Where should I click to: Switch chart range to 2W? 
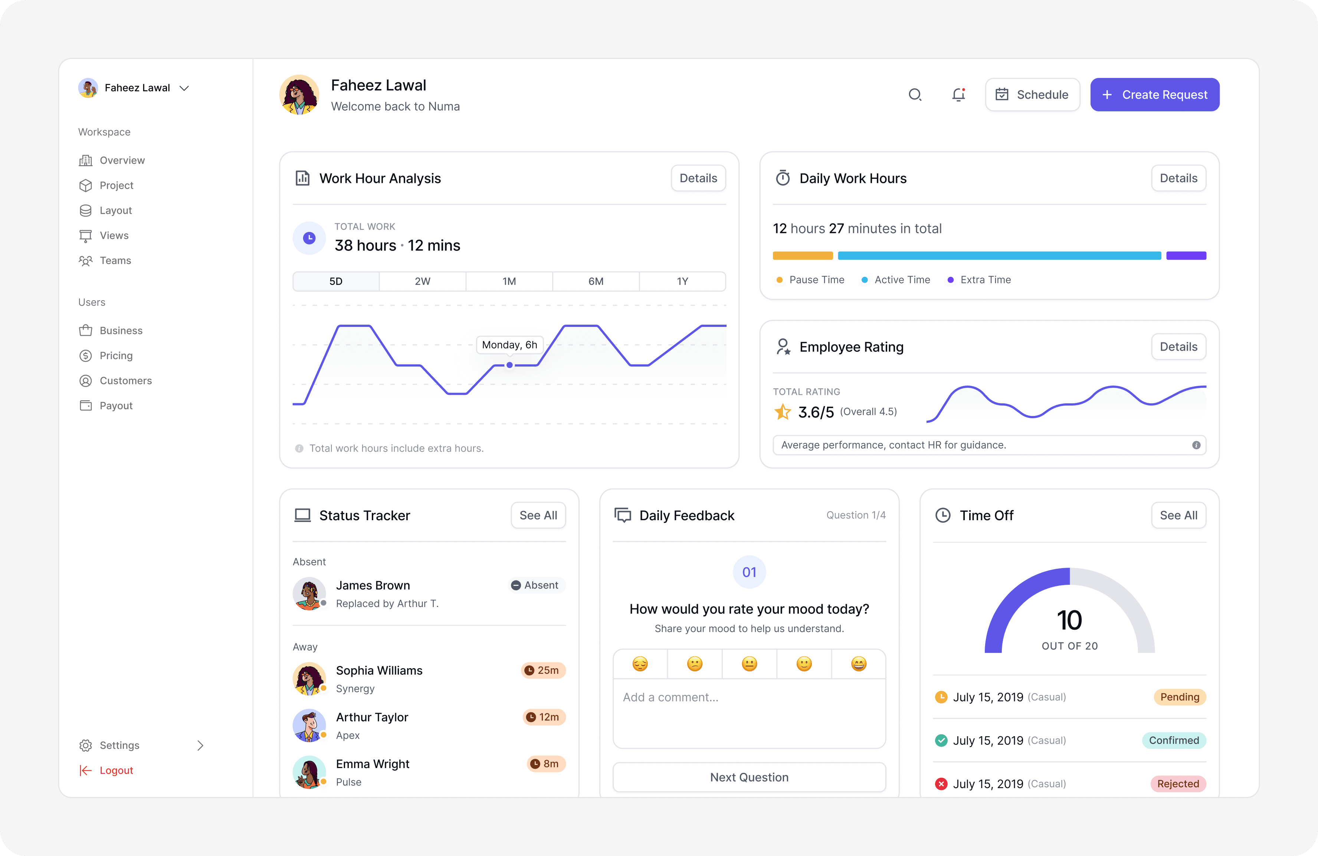[423, 281]
